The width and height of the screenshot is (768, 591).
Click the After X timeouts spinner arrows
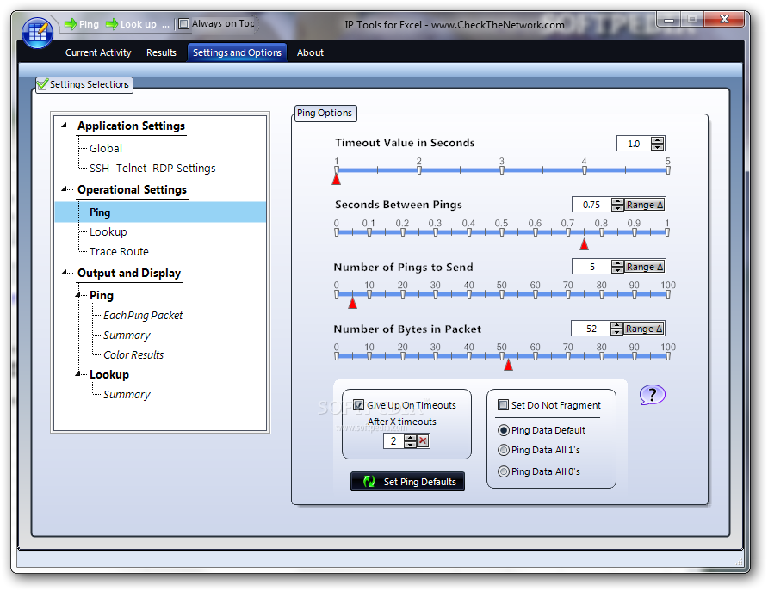(x=411, y=440)
